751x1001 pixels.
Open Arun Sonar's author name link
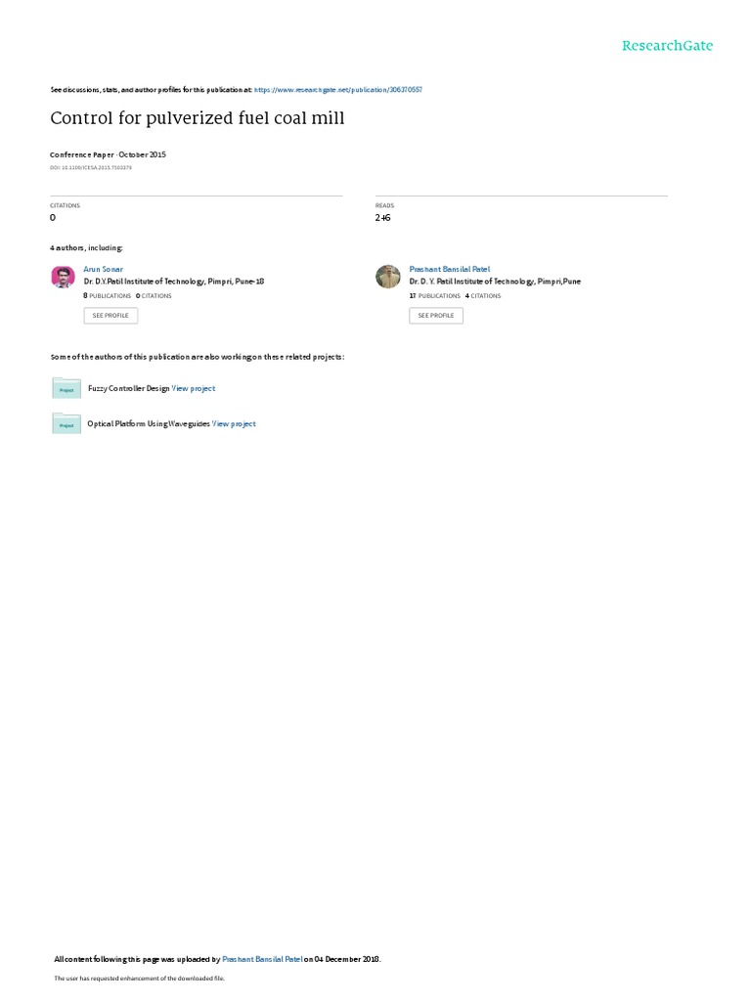pyautogui.click(x=103, y=270)
